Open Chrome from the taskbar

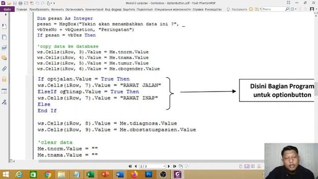pyautogui.click(x=48, y=175)
